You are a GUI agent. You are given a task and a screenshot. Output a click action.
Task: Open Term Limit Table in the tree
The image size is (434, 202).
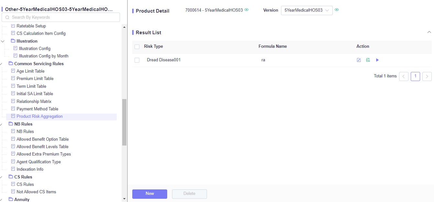(x=31, y=86)
